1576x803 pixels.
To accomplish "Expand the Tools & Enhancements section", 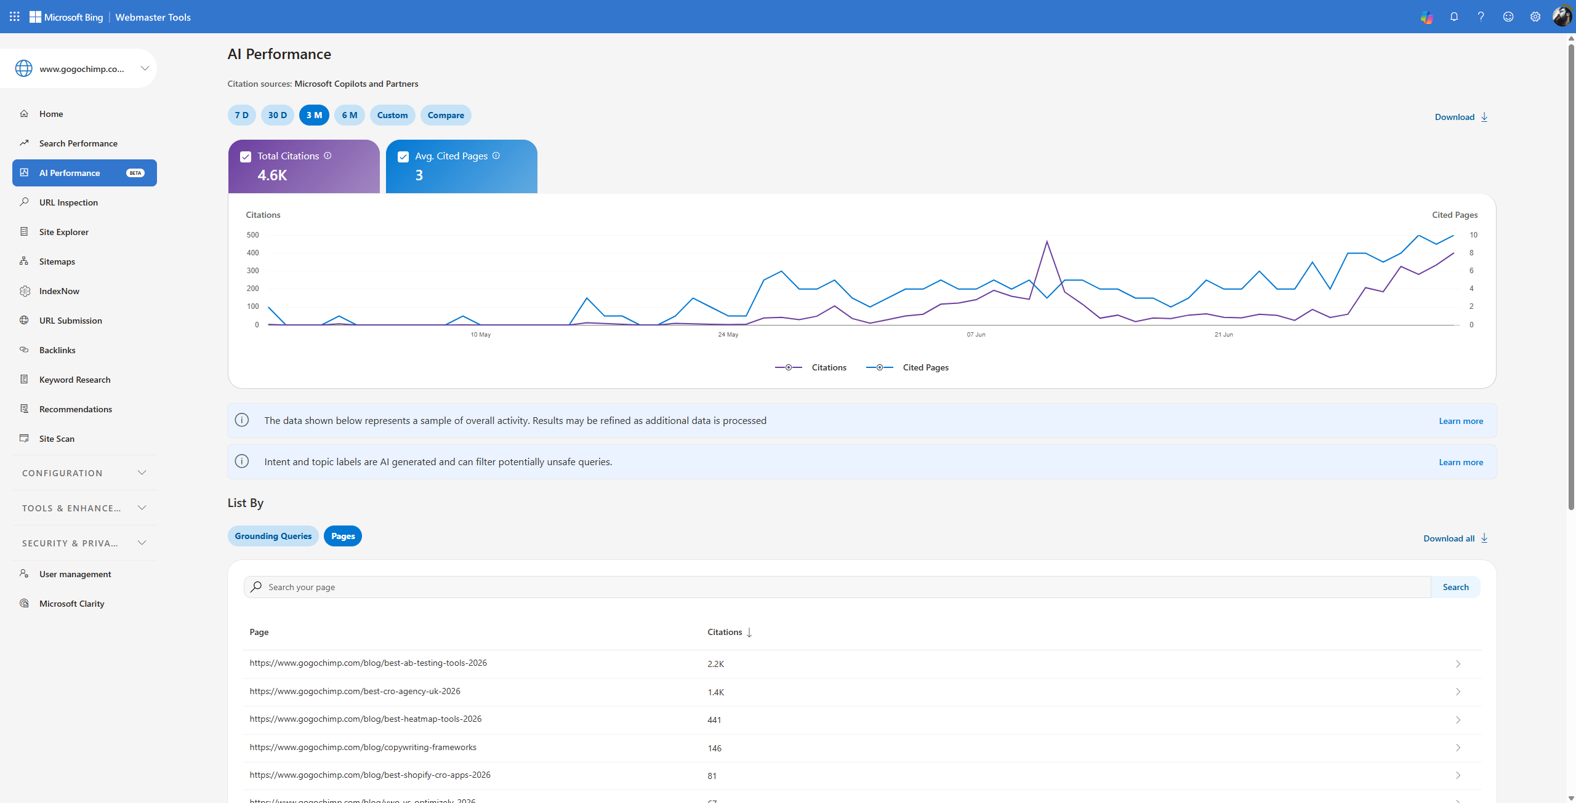I will [x=84, y=508].
